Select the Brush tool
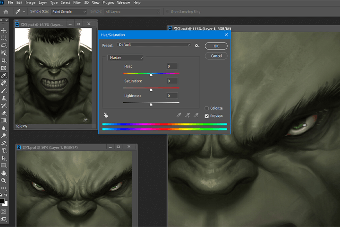 pos(4,91)
